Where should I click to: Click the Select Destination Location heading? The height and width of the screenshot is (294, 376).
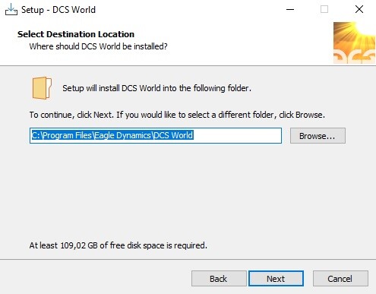tap(76, 34)
